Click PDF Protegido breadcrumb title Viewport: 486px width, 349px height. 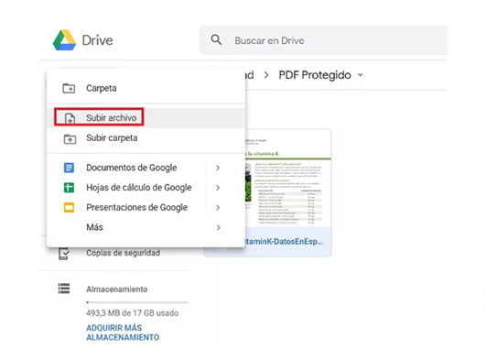[x=315, y=75]
